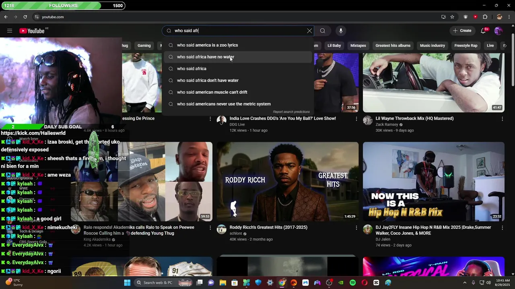The height and width of the screenshot is (289, 515).
Task: Choose the suggestion 'who said africa'
Action: 238,69
